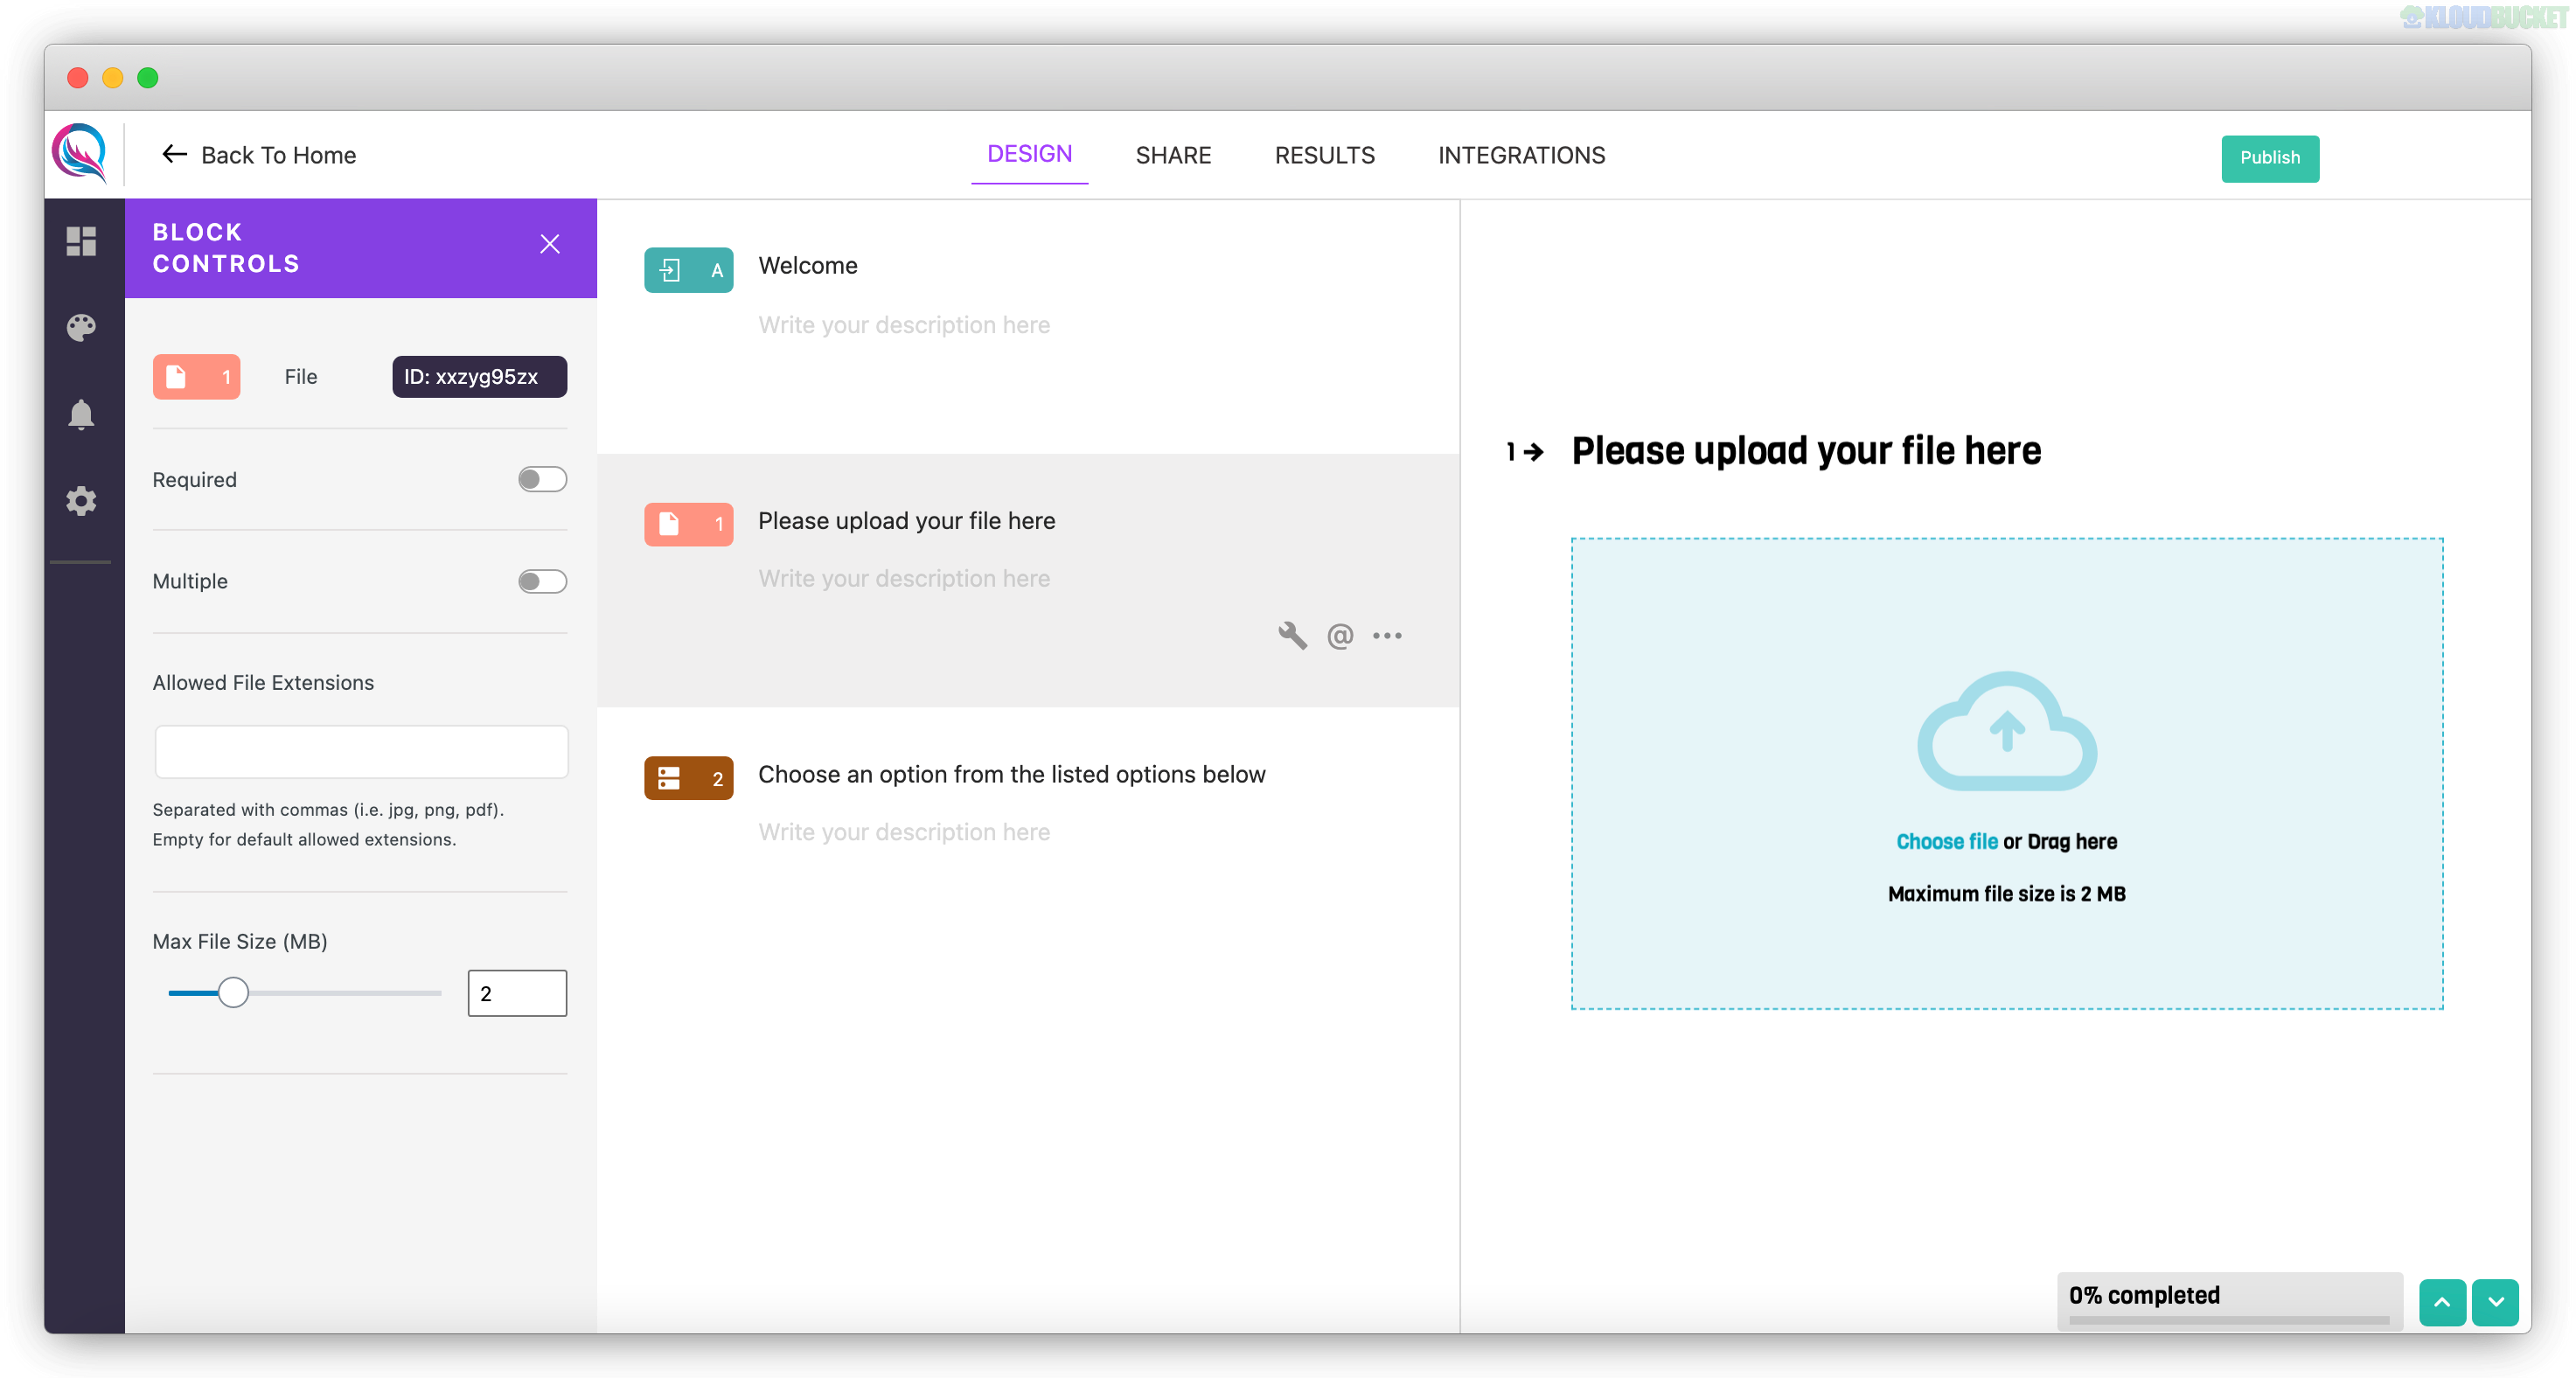Viewport: 2576px width, 1378px height.
Task: Switch to the RESULTS tab
Action: pos(1324,155)
